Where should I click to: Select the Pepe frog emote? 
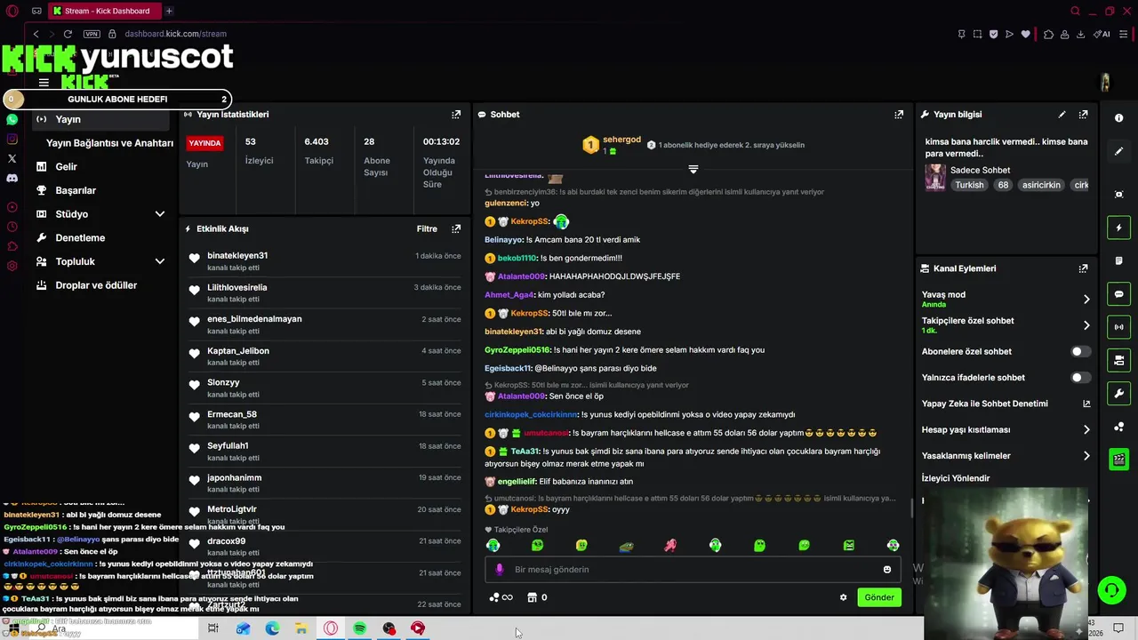pyautogui.click(x=626, y=546)
